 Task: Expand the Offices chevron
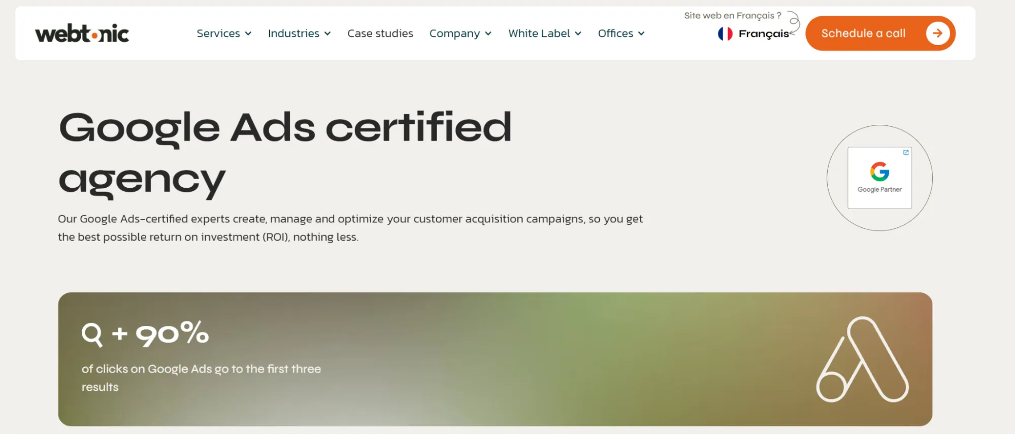tap(641, 33)
